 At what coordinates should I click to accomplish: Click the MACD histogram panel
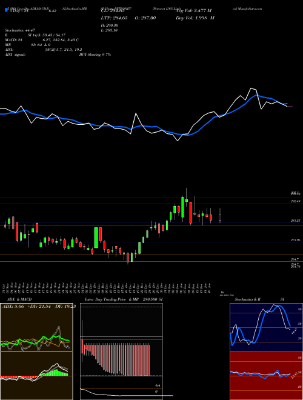36,376
